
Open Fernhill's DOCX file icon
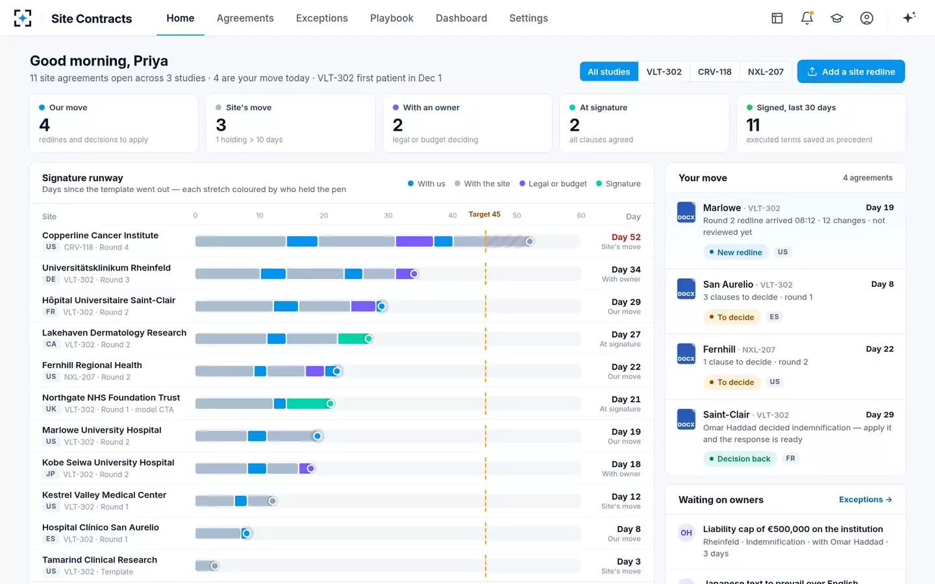tap(686, 354)
